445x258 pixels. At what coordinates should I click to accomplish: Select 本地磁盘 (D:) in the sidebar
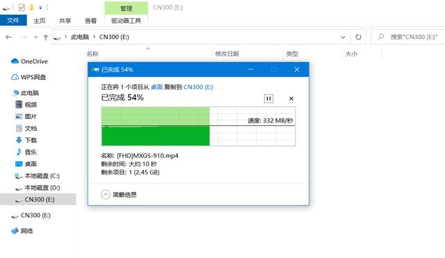(x=42, y=188)
